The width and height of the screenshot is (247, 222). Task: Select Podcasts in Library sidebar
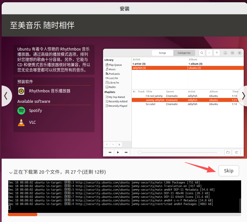coord(113,73)
